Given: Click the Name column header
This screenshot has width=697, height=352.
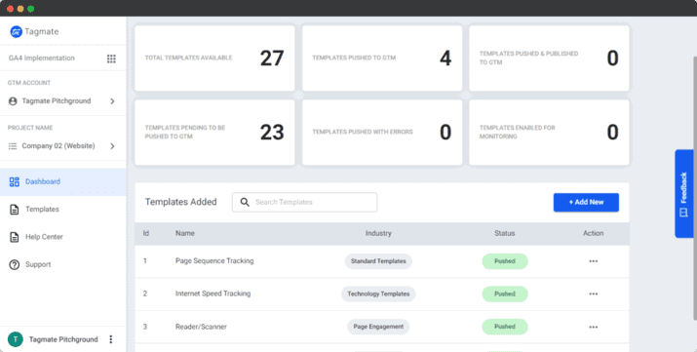Looking at the screenshot, I should tap(185, 233).
